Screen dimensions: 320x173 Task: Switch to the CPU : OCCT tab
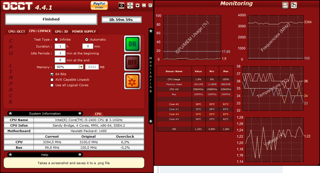(17, 31)
